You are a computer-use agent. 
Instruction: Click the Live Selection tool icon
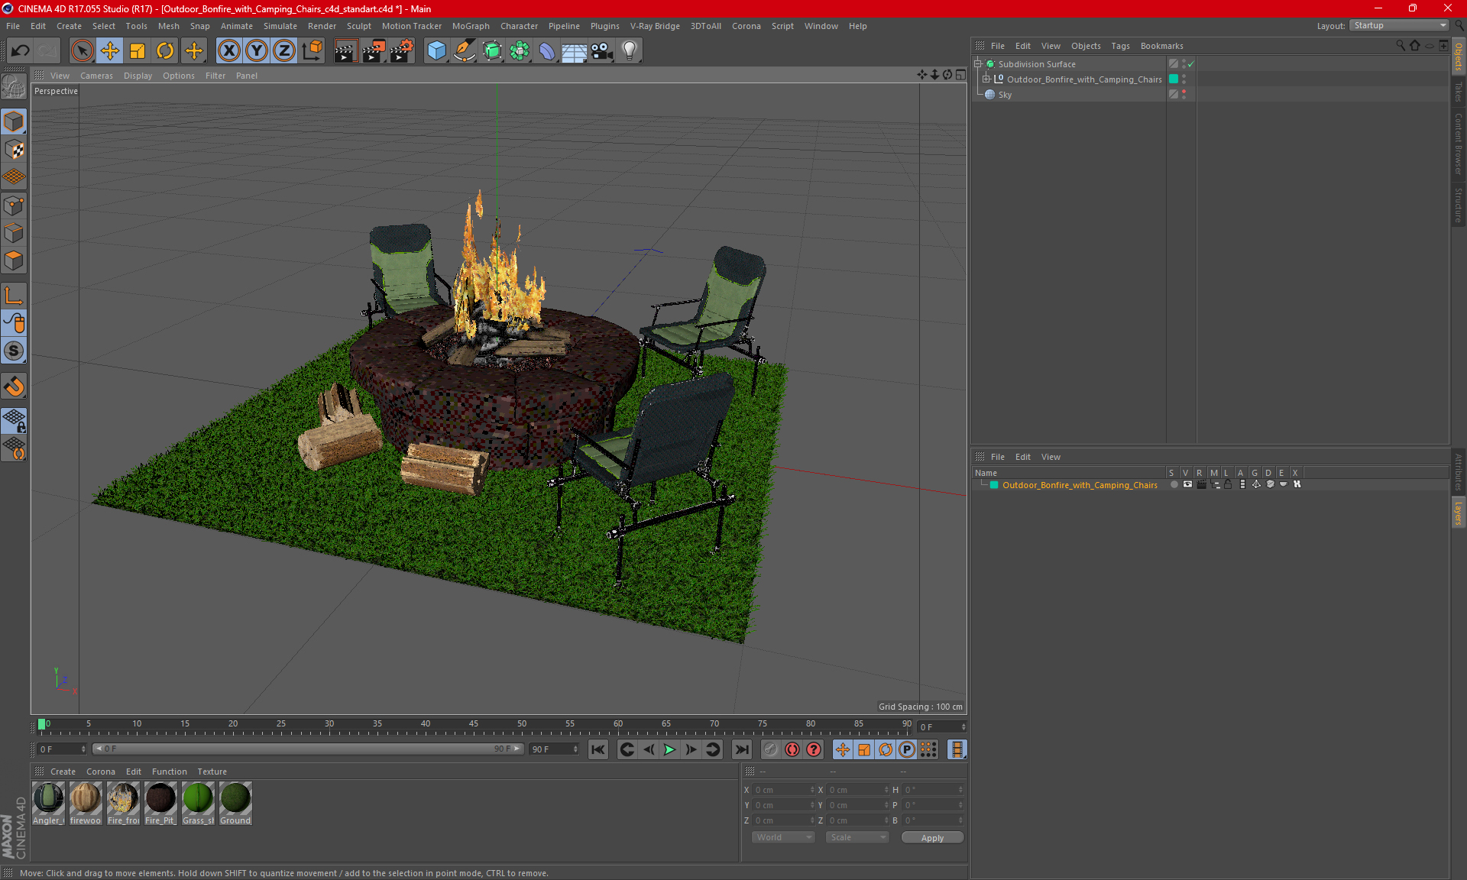pyautogui.click(x=81, y=50)
